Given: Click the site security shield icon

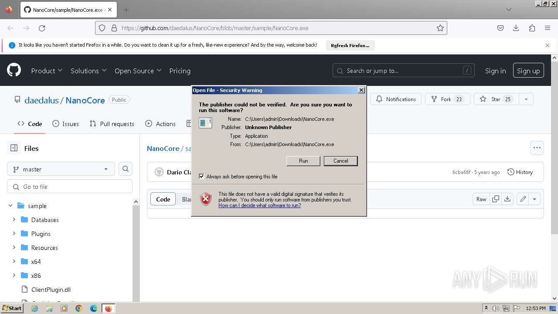Looking at the screenshot, I should (102, 28).
